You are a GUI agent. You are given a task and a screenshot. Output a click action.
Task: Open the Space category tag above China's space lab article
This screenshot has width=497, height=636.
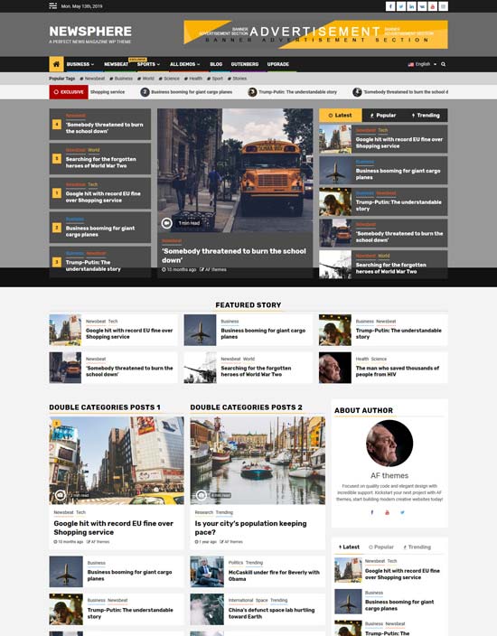[x=262, y=600]
